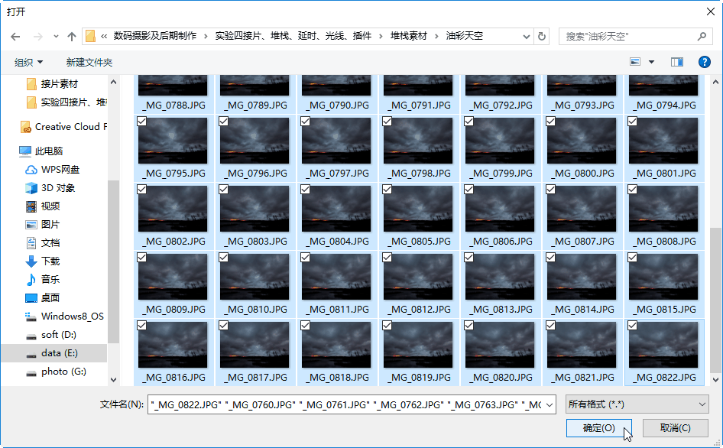Open the 所有格式 file type dropdown
The height and width of the screenshot is (448, 723).
click(637, 404)
